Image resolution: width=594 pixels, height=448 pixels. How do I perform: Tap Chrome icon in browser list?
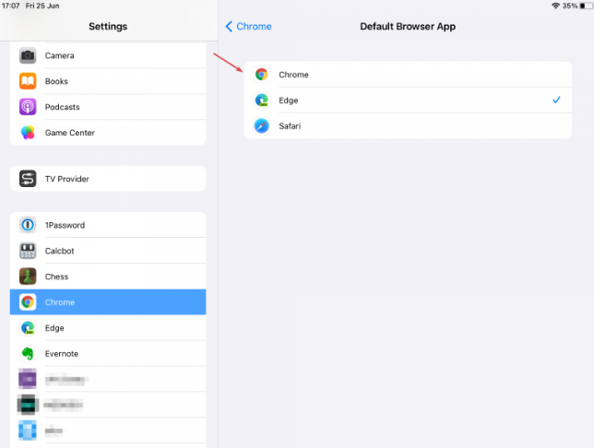click(261, 75)
